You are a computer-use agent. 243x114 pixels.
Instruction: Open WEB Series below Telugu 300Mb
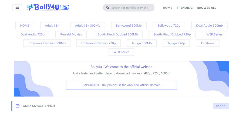[x=121, y=52]
